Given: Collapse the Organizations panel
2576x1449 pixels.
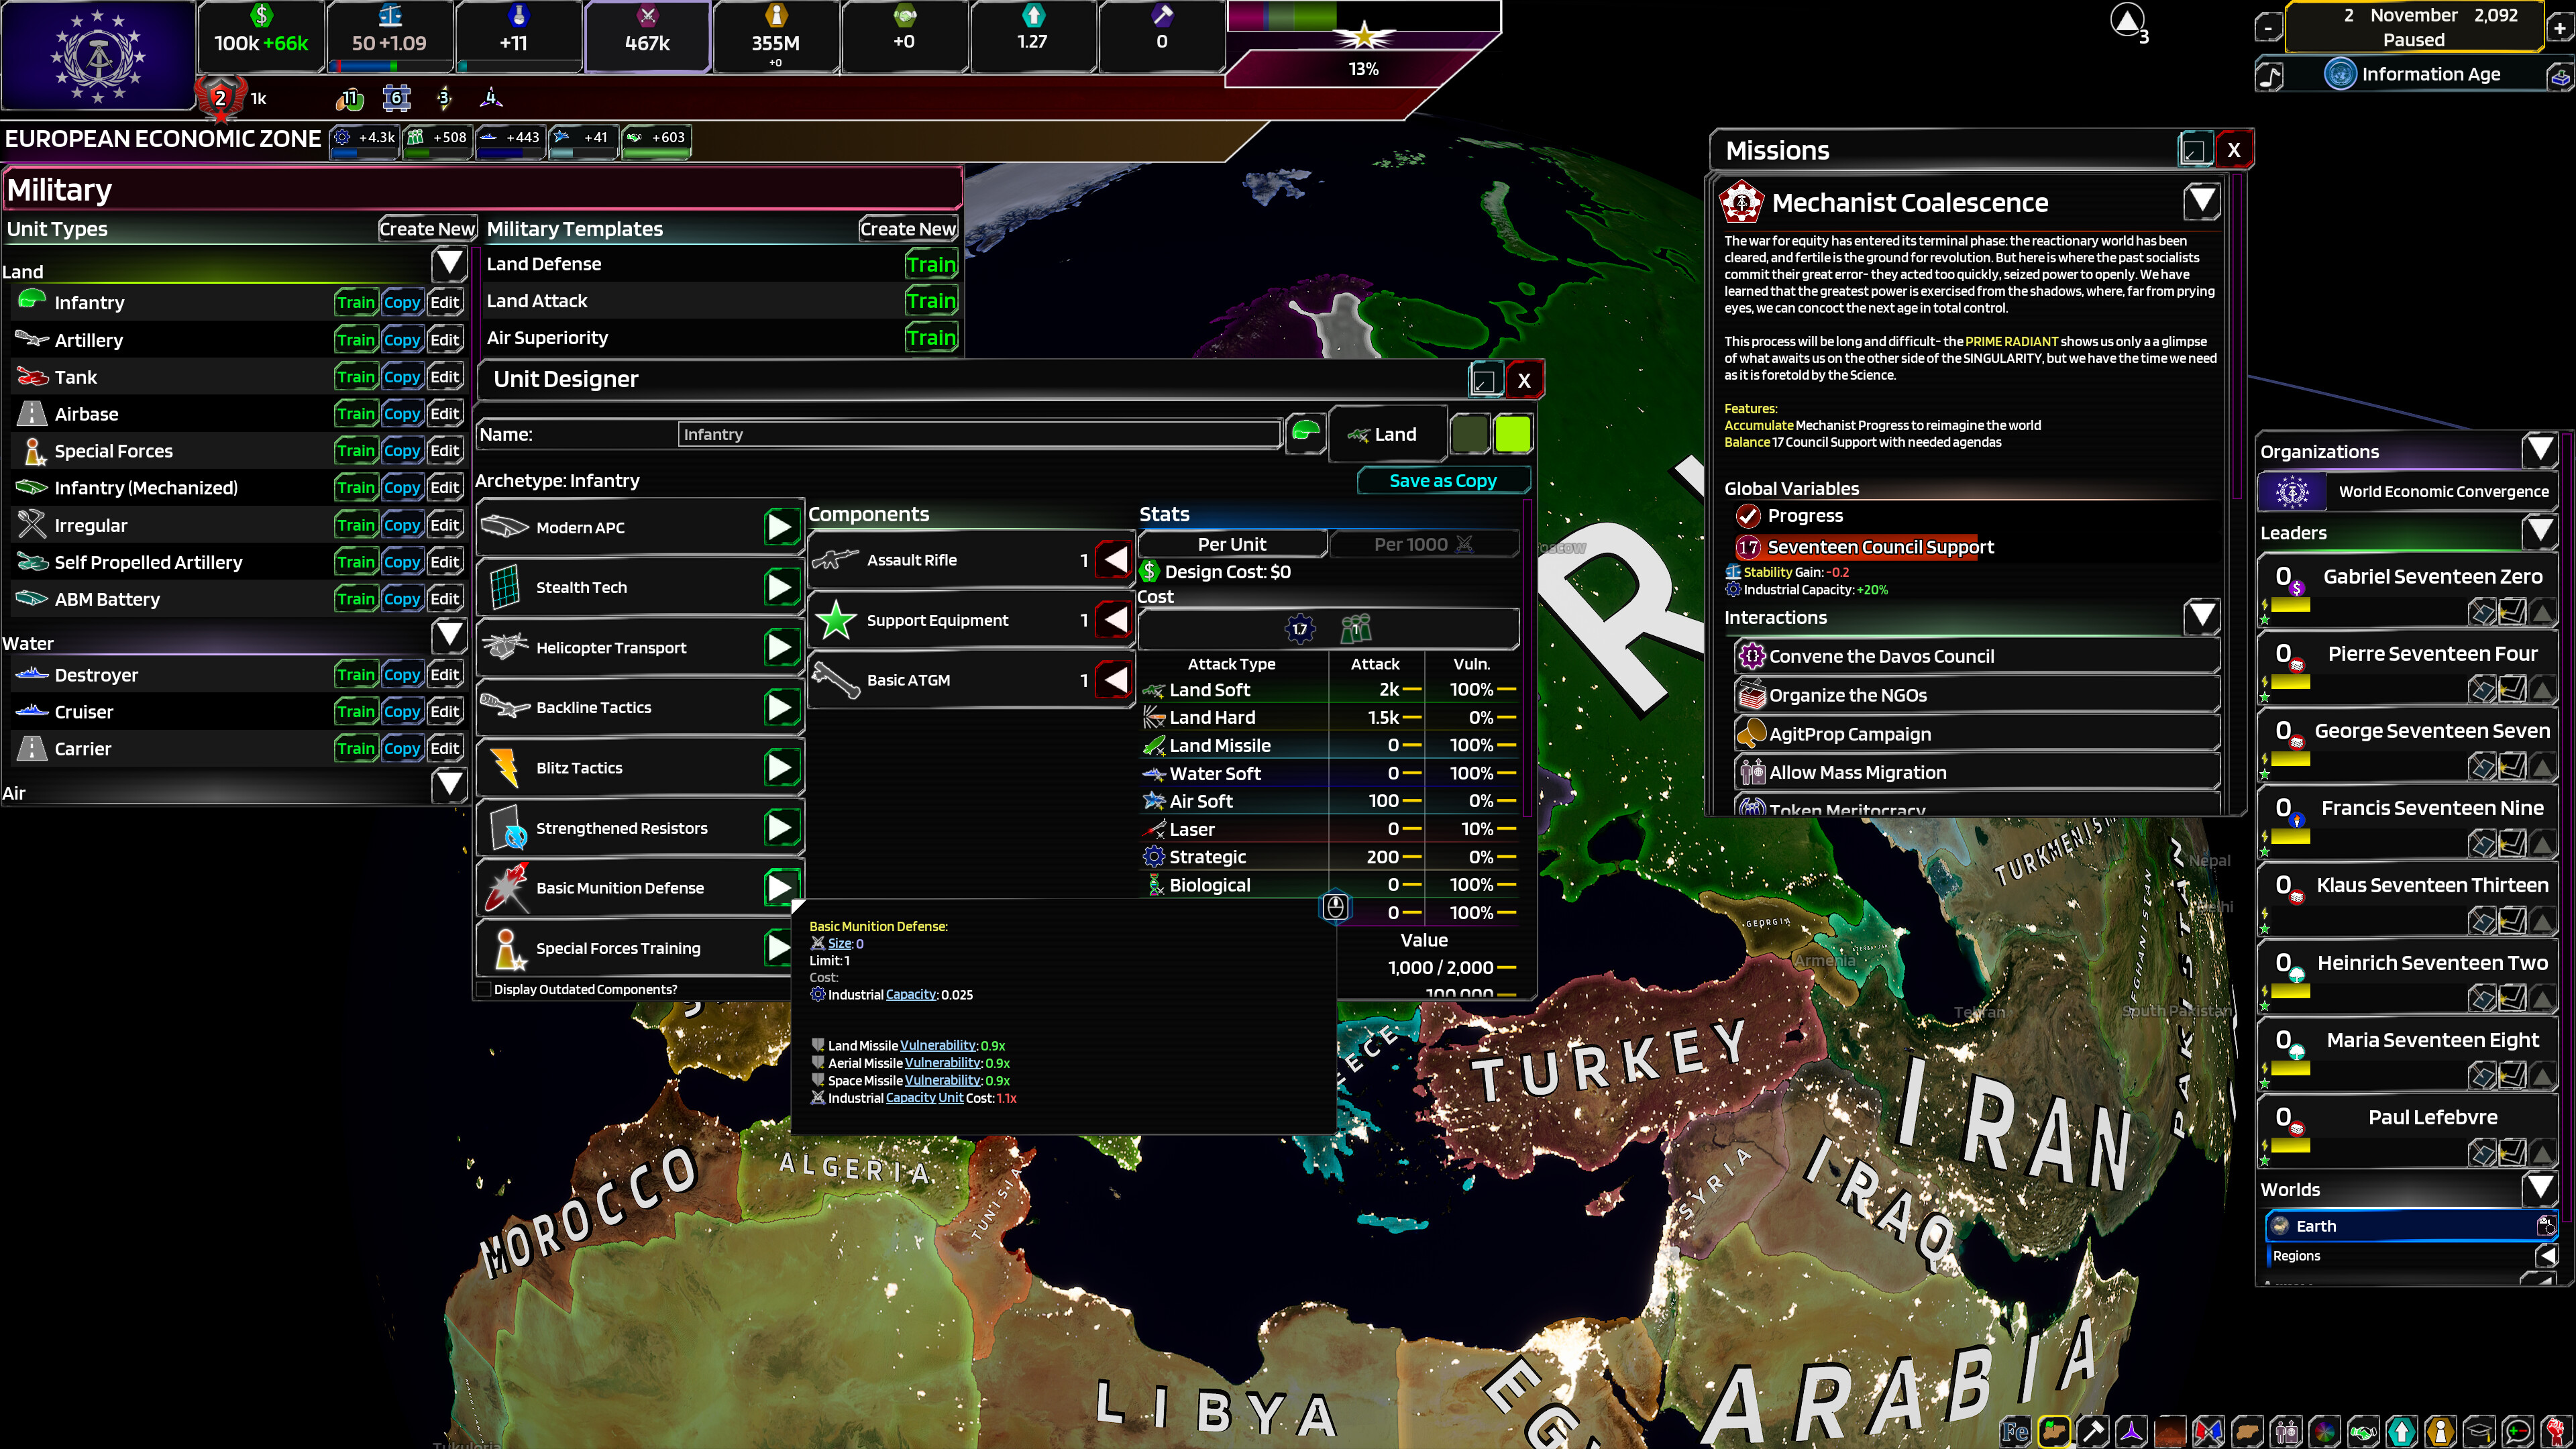Looking at the screenshot, I should click(x=2539, y=450).
